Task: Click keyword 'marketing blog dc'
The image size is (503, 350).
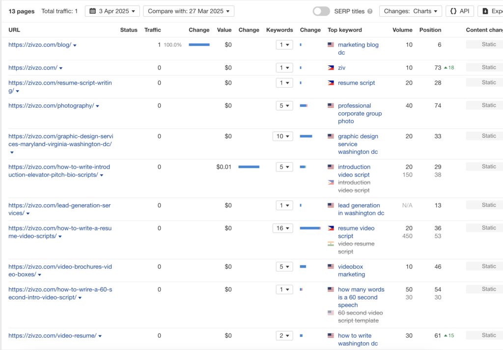Action: pyautogui.click(x=358, y=49)
